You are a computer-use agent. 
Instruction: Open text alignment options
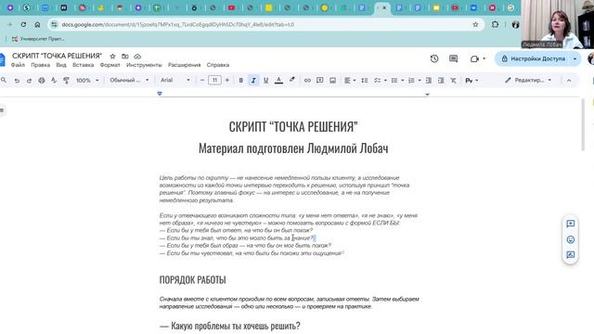(350, 81)
